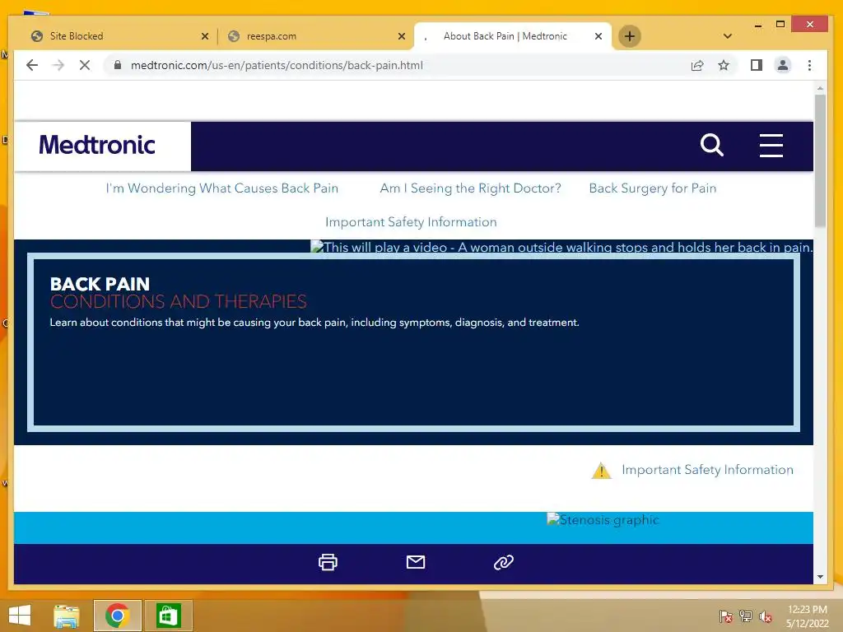Screen dimensions: 843x632
Task: Click the CONDITIONS AND THERAPIES subheading
Action: [x=179, y=301]
